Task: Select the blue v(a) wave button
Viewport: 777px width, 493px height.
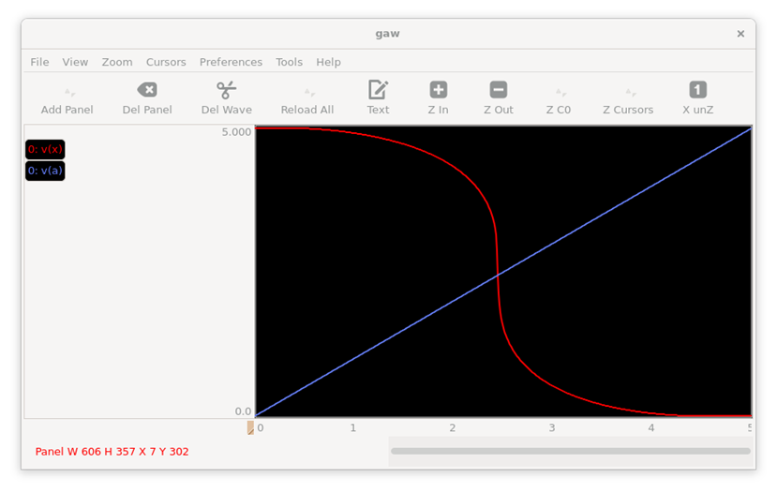Action: click(x=45, y=171)
